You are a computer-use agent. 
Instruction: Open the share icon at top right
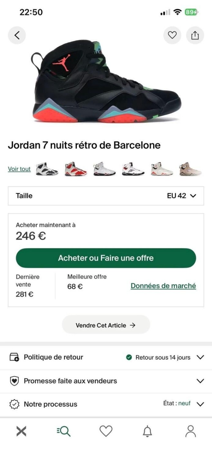point(195,35)
